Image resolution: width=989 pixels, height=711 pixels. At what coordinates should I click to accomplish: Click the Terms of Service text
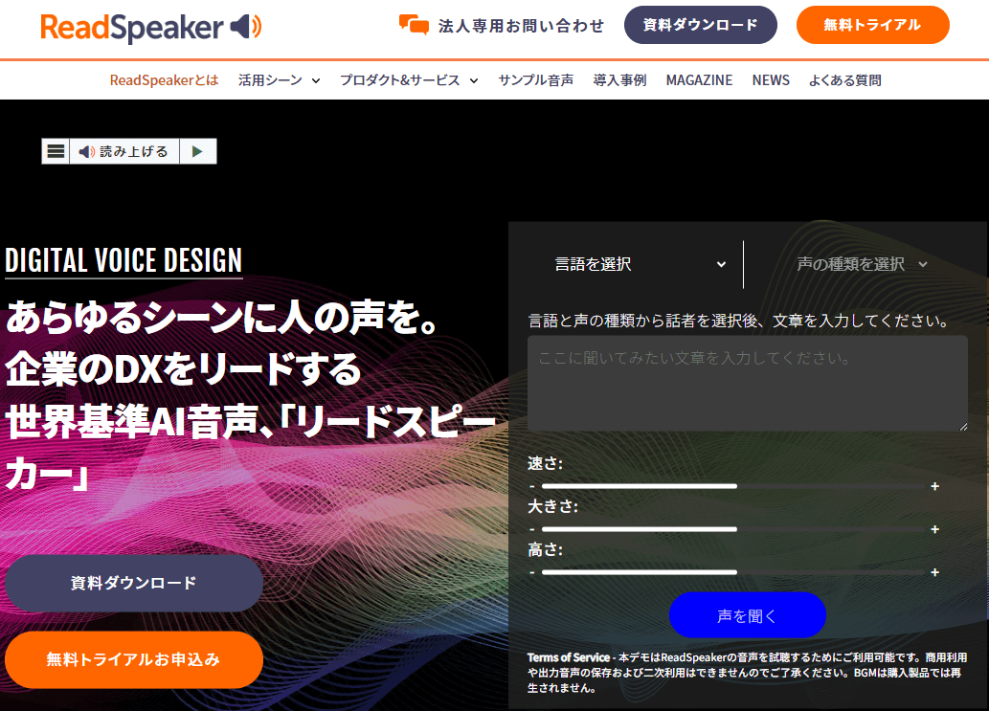(569, 657)
